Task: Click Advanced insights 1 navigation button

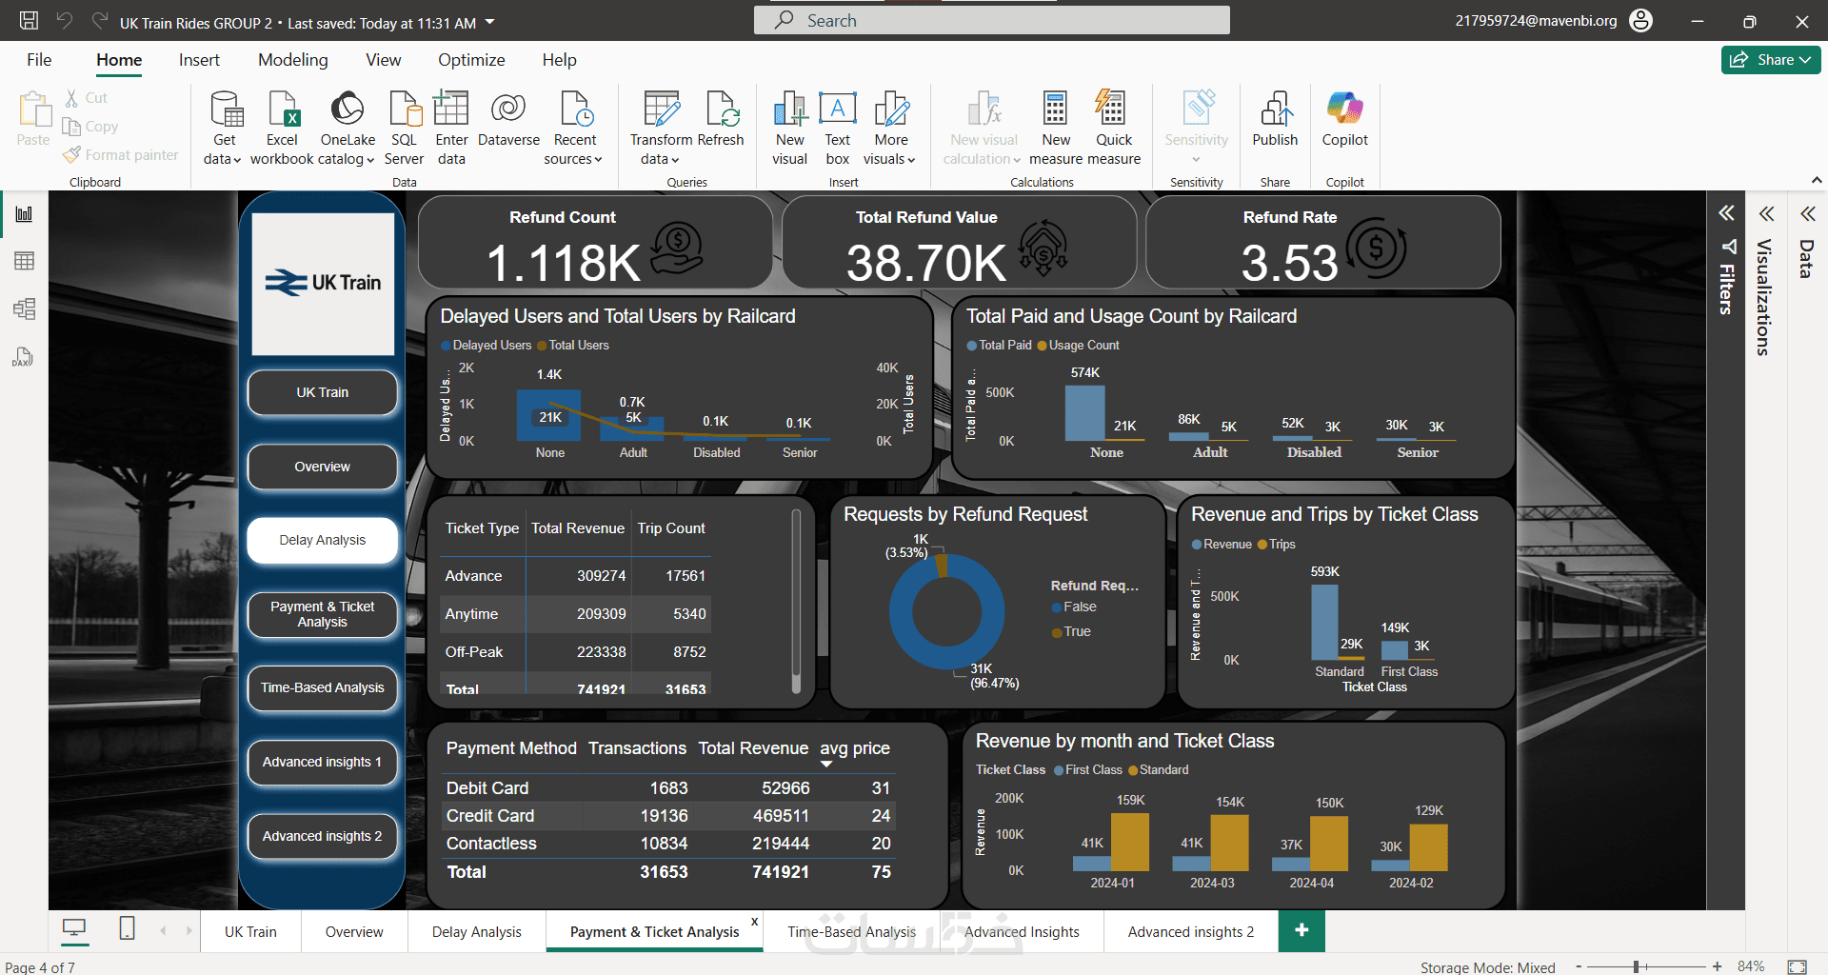Action: pos(323,762)
